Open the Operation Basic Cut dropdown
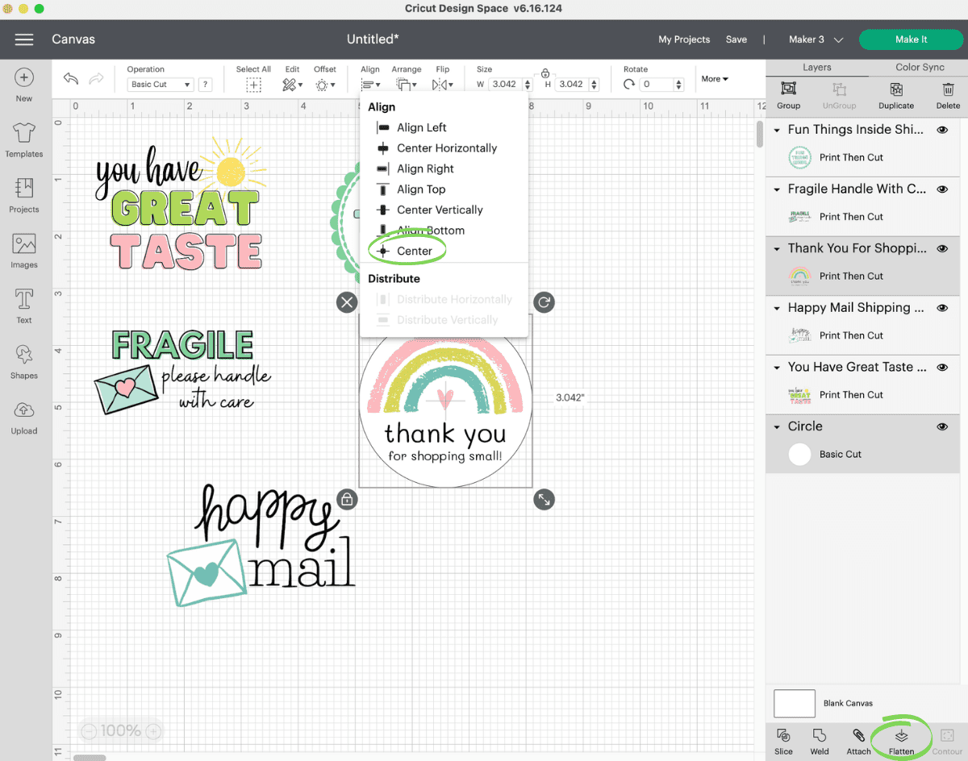This screenshot has width=968, height=761. [x=161, y=84]
